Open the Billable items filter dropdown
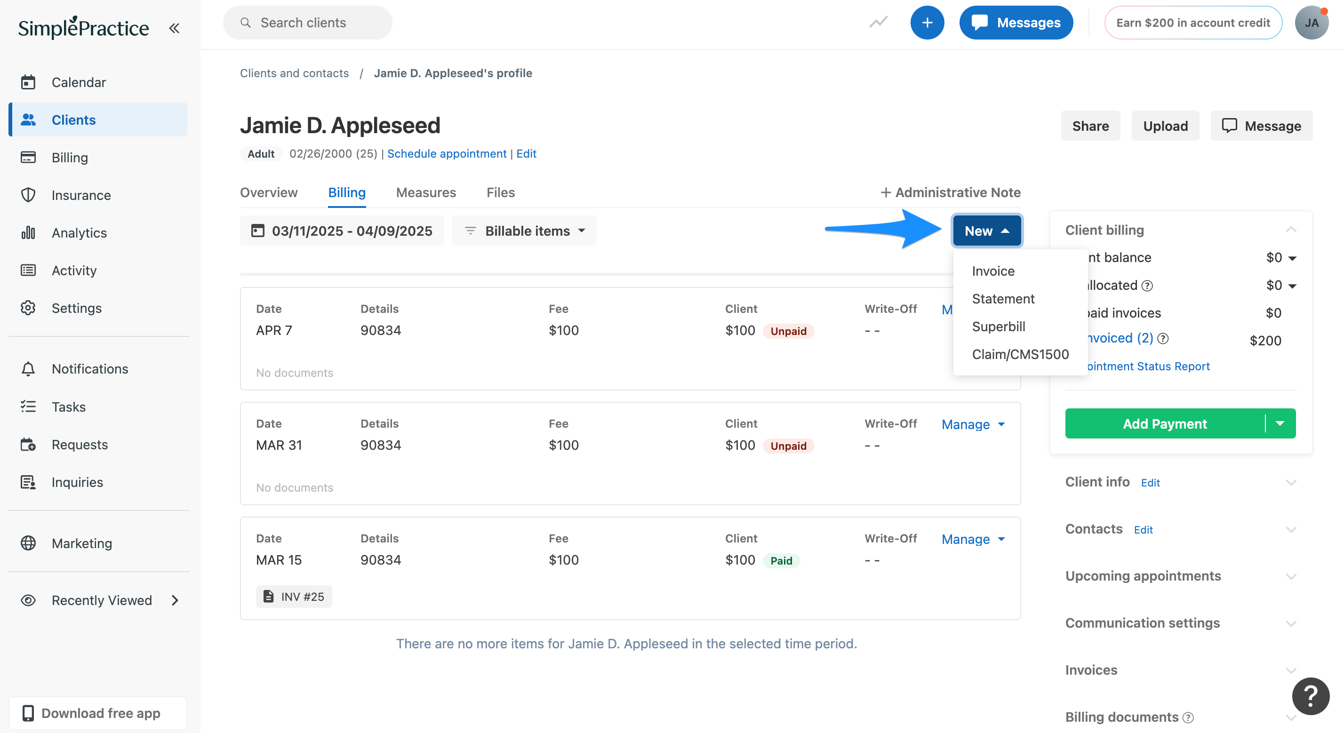 click(524, 231)
